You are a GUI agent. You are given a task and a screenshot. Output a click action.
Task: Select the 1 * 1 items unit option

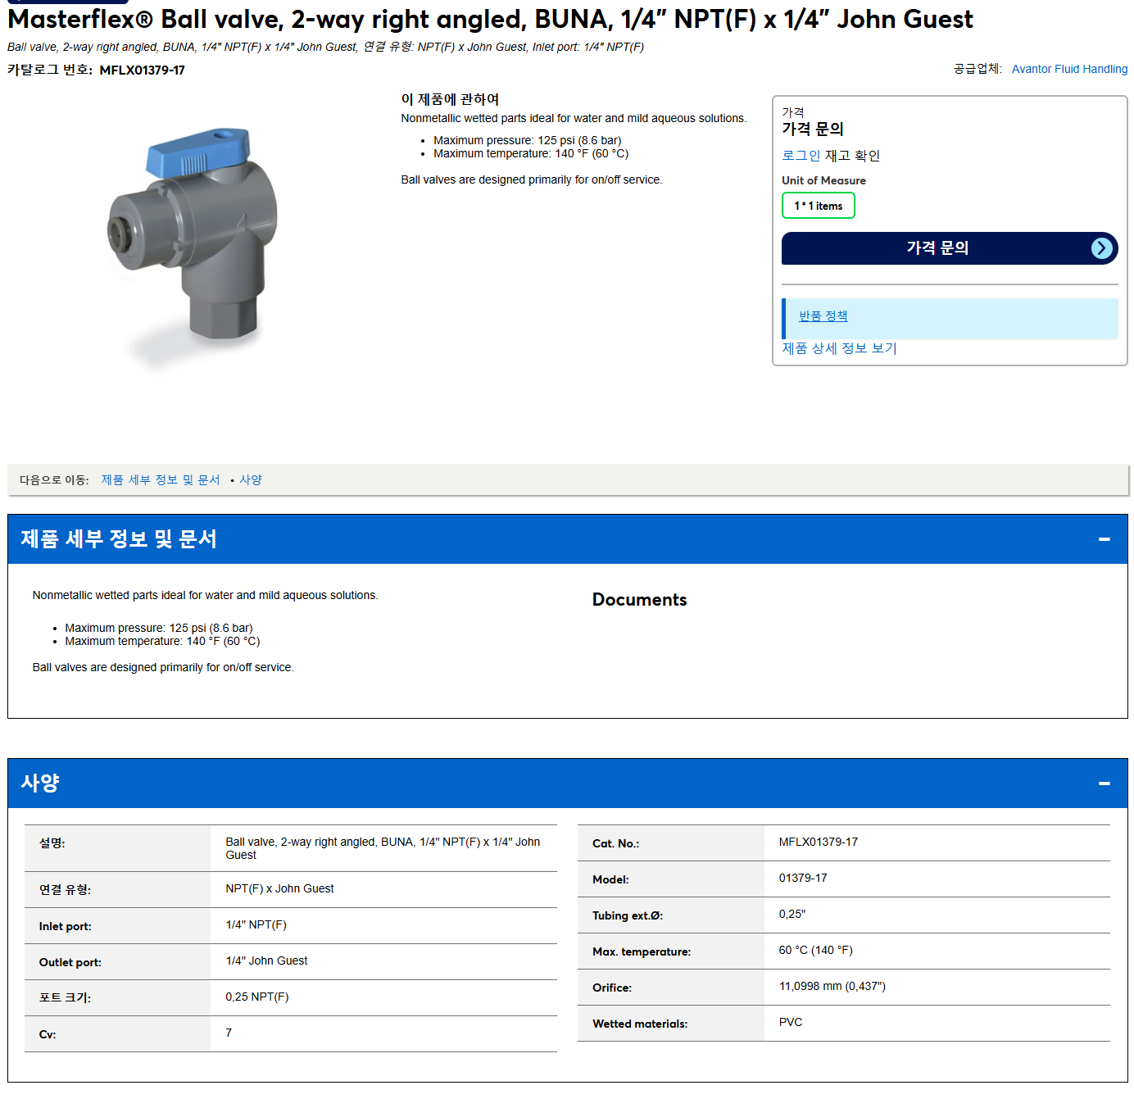(x=818, y=206)
